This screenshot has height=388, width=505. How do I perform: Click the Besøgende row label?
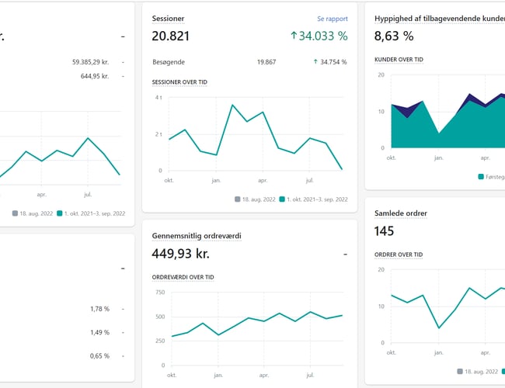[169, 61]
